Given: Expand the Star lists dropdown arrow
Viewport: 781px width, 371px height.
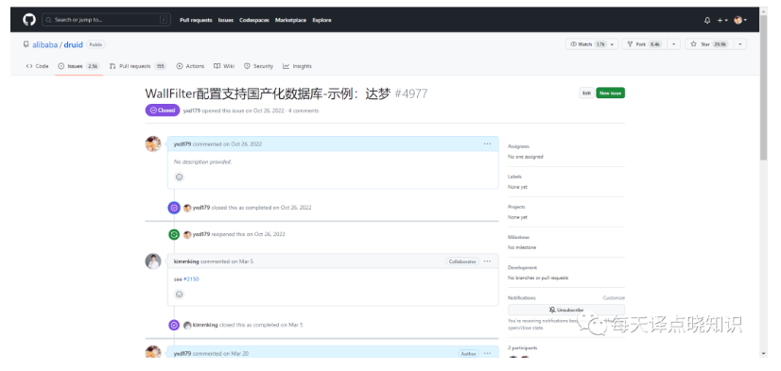Looking at the screenshot, I should (x=740, y=44).
